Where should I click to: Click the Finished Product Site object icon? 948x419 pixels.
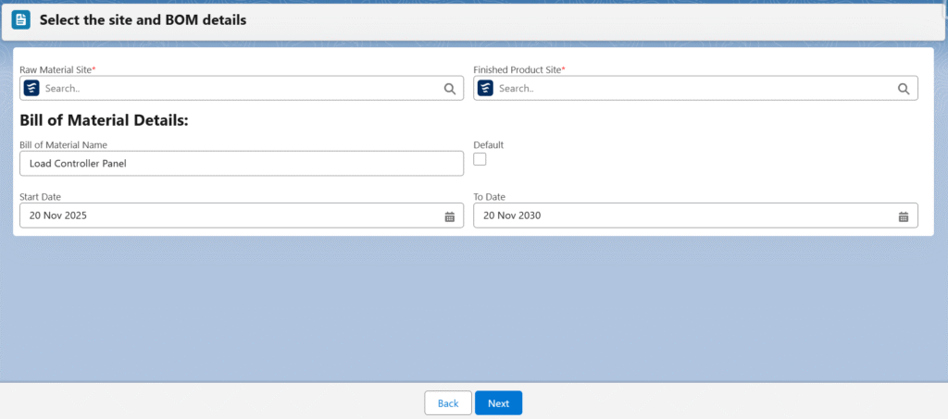click(x=486, y=89)
